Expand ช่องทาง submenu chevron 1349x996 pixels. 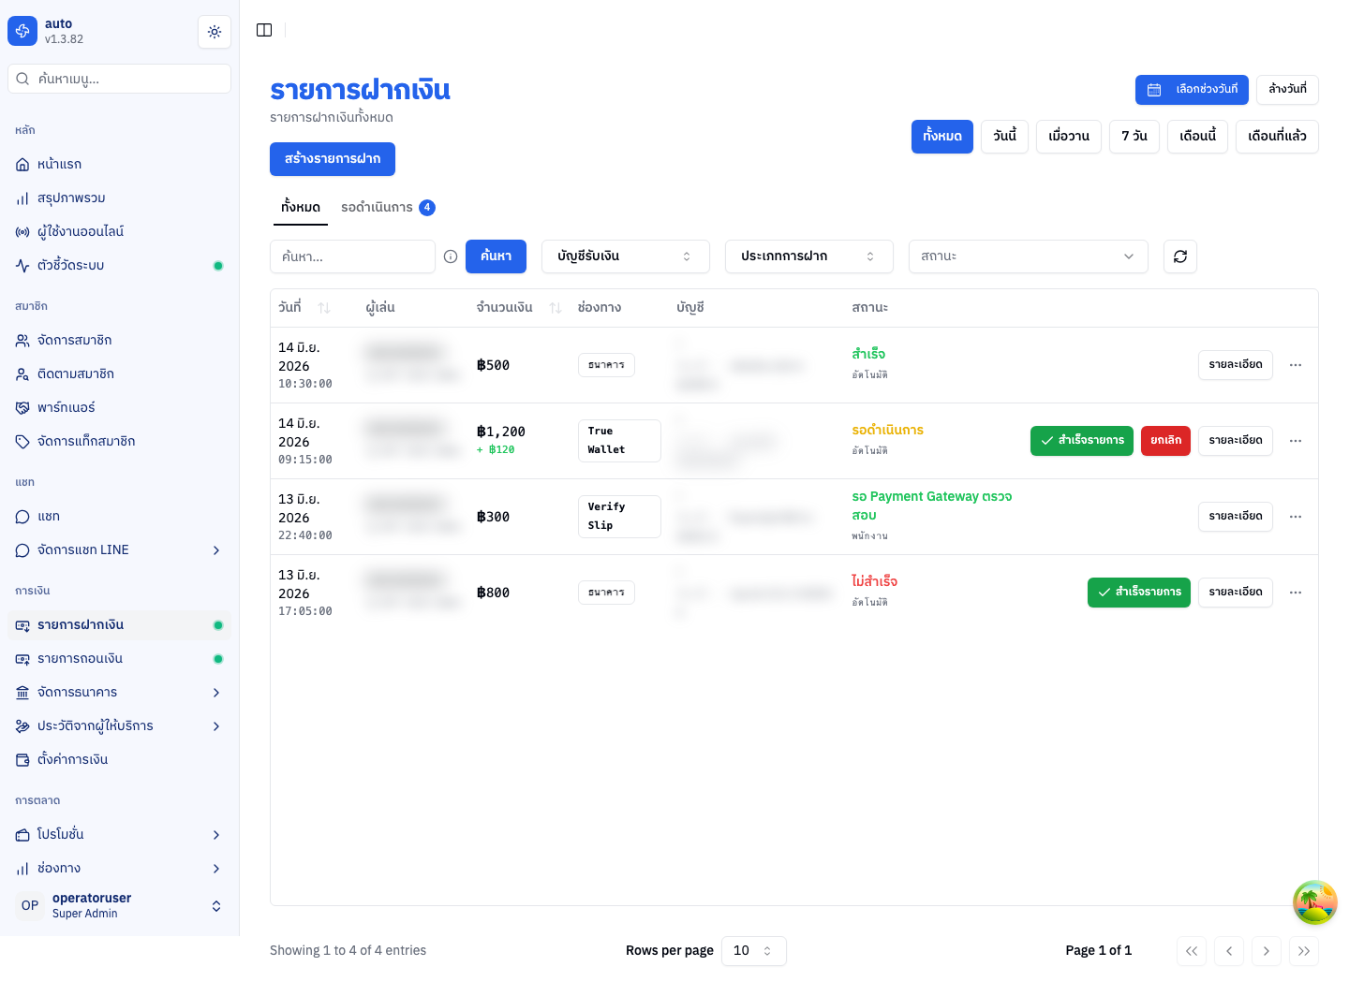tap(216, 869)
